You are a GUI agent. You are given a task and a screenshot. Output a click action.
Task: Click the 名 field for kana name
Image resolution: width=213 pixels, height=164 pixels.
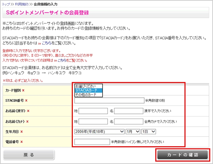(129, 121)
